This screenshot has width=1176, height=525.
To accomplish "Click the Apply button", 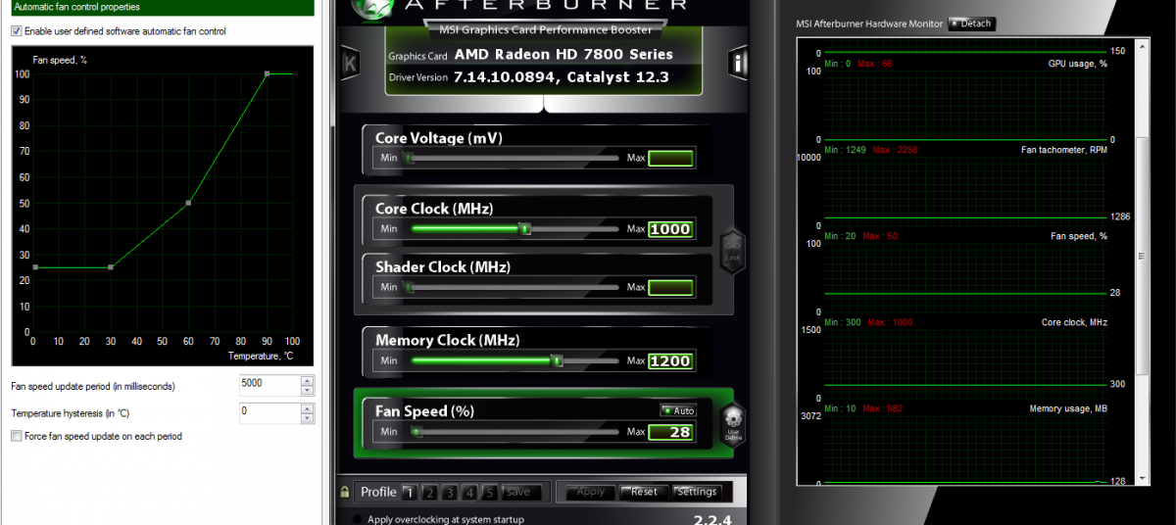I will [x=590, y=492].
